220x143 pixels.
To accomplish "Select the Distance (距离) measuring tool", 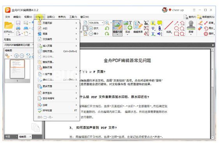I will pyautogui.click(x=209, y=23).
